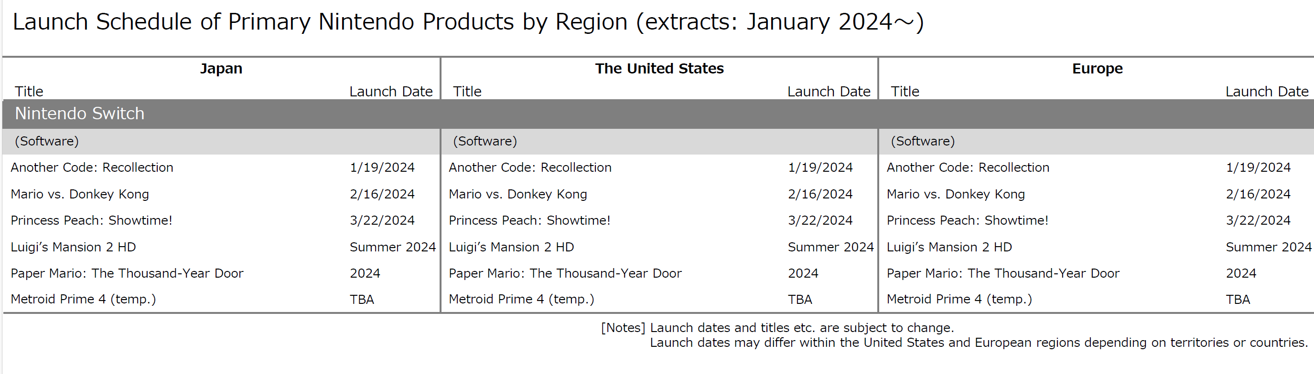Image resolution: width=1314 pixels, height=374 pixels.
Task: Click the Europe region column heading
Action: 1097,68
